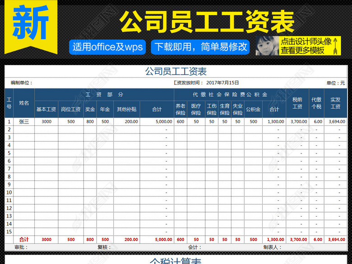Select the 基本工资 column header
Viewport: 352px width, 264px height.
tap(46, 109)
